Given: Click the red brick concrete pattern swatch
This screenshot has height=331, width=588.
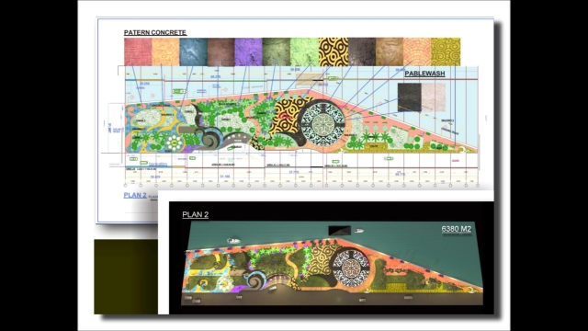Looking at the screenshot, I should (138, 51).
